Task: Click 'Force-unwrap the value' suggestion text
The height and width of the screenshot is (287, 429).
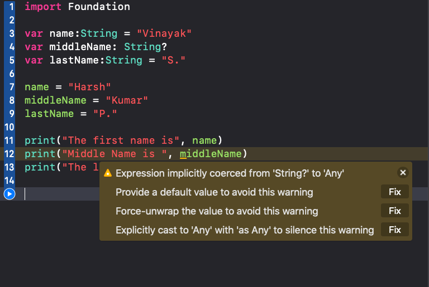Action: pyautogui.click(x=217, y=211)
